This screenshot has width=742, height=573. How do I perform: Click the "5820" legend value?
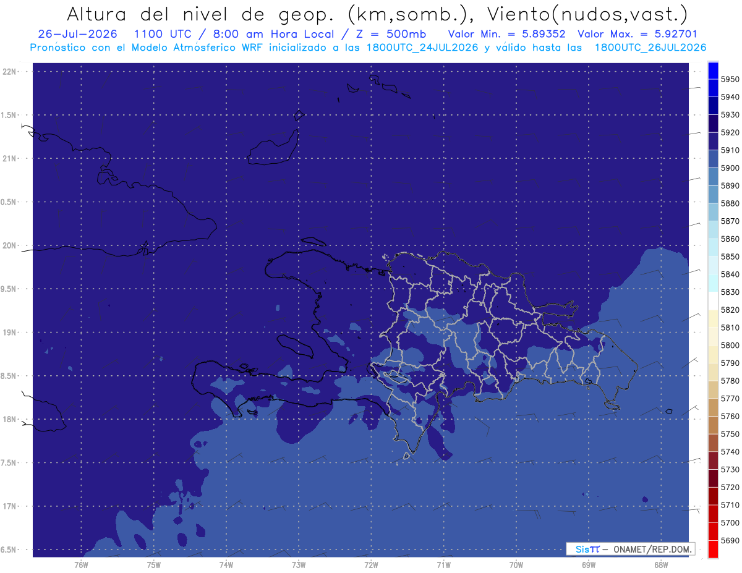pyautogui.click(x=730, y=310)
